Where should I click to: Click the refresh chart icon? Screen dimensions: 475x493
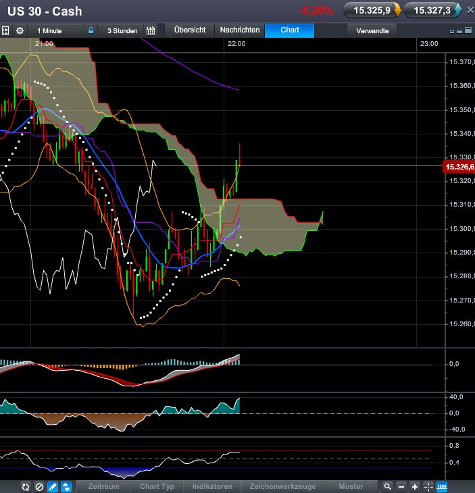[x=26, y=487]
